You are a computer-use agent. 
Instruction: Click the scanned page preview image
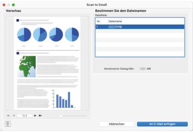click(x=47, y=63)
